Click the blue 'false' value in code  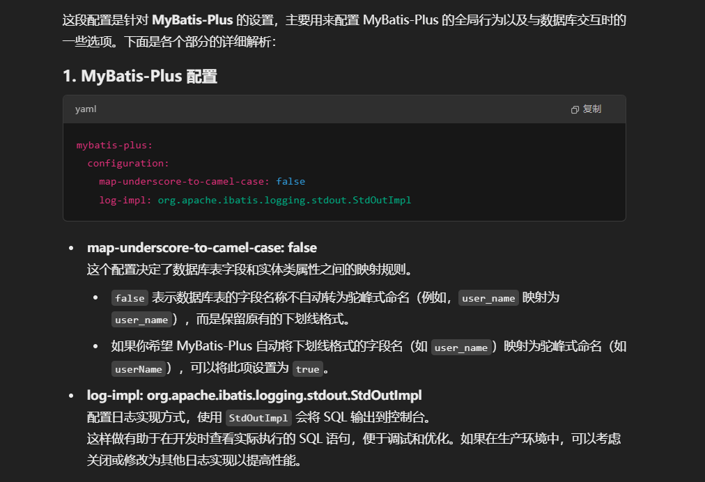[x=290, y=181]
